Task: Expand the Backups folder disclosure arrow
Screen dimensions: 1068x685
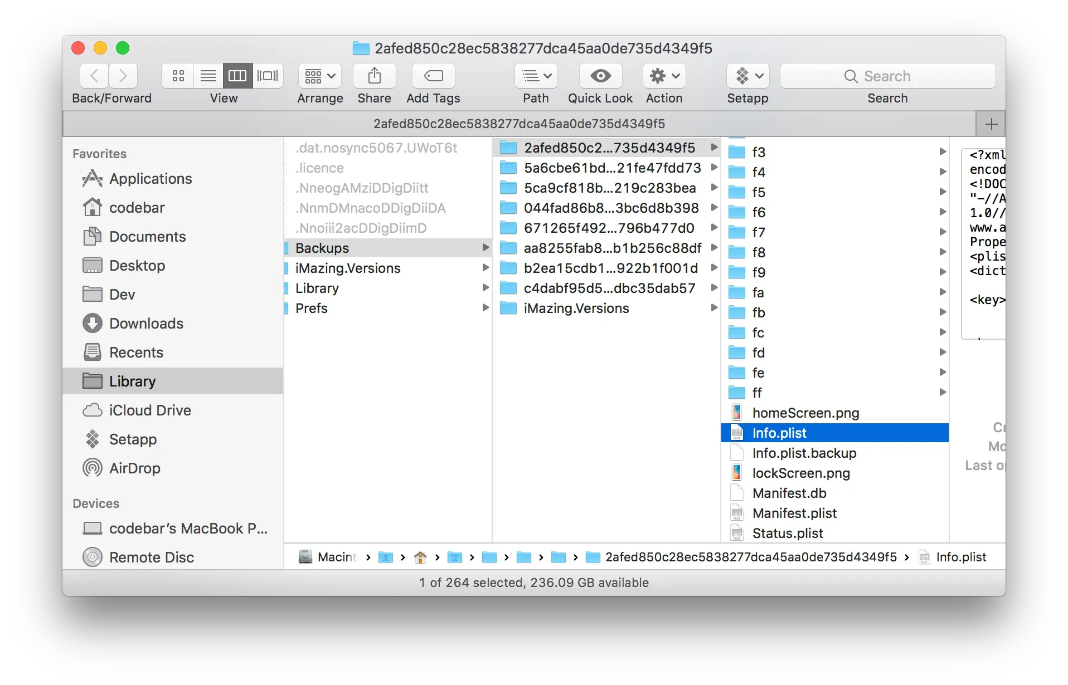Action: 485,248
